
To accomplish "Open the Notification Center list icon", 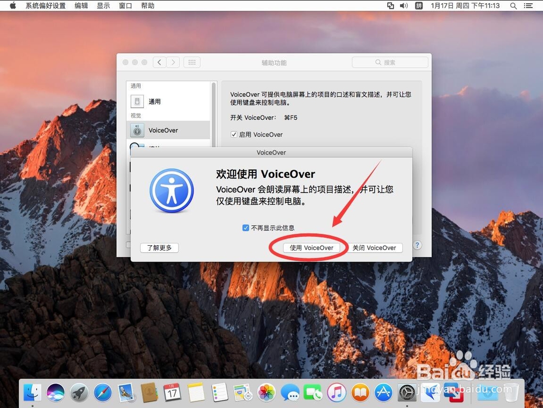I will point(528,5).
